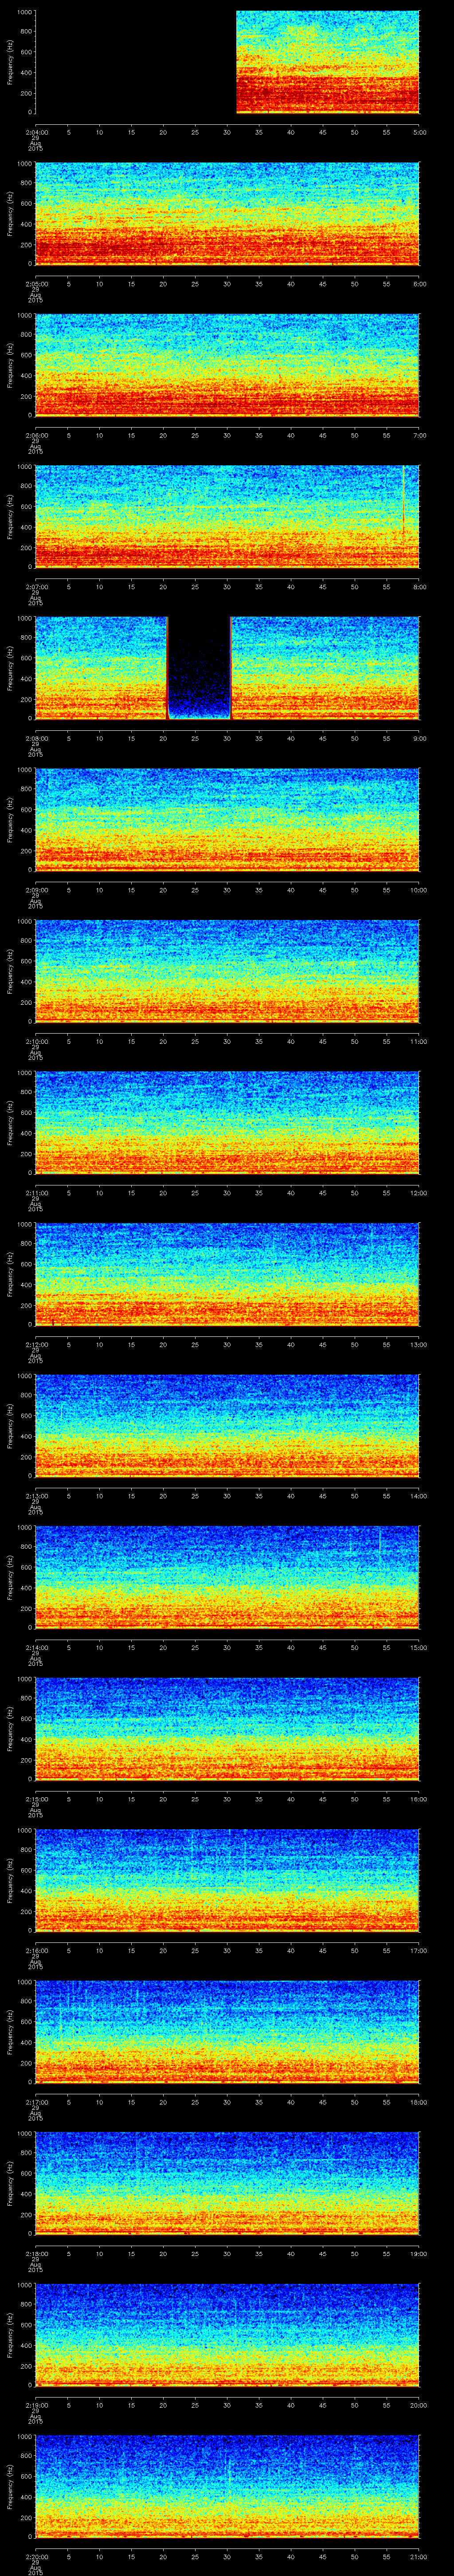Image resolution: width=454 pixels, height=2576 pixels.
Task: Click the spectrogram panel starting at 2:13:00
Action: [227, 1426]
